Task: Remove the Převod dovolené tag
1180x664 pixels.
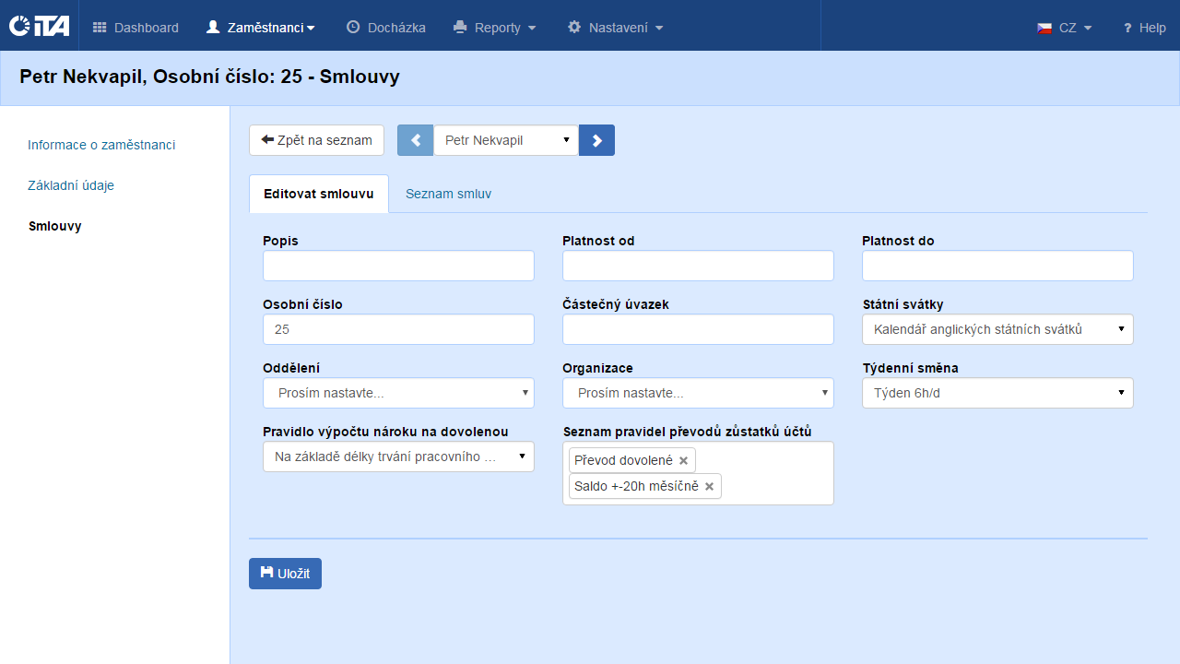Action: coord(683,461)
